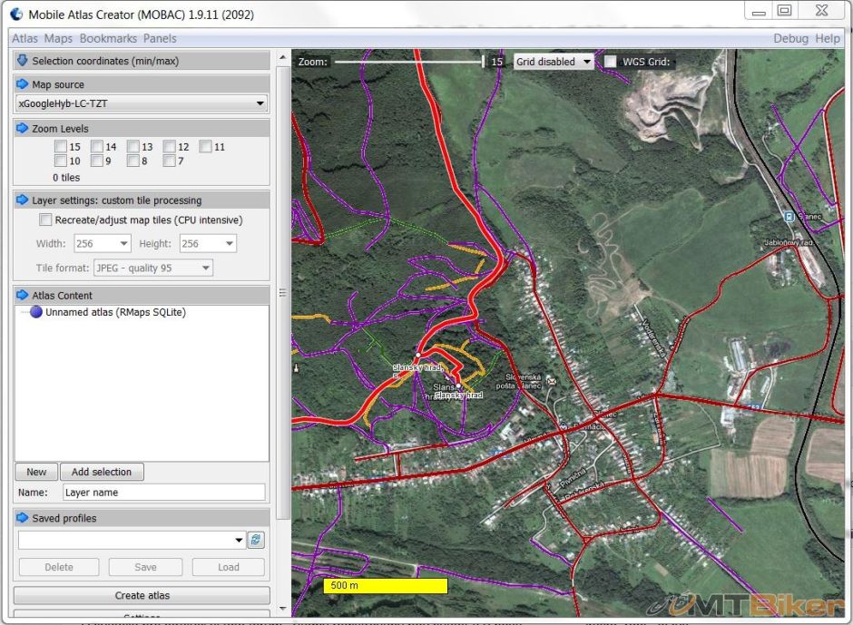Check the Recreate/adjust map tiles option
Image resolution: width=853 pixels, height=625 pixels.
pyautogui.click(x=45, y=220)
